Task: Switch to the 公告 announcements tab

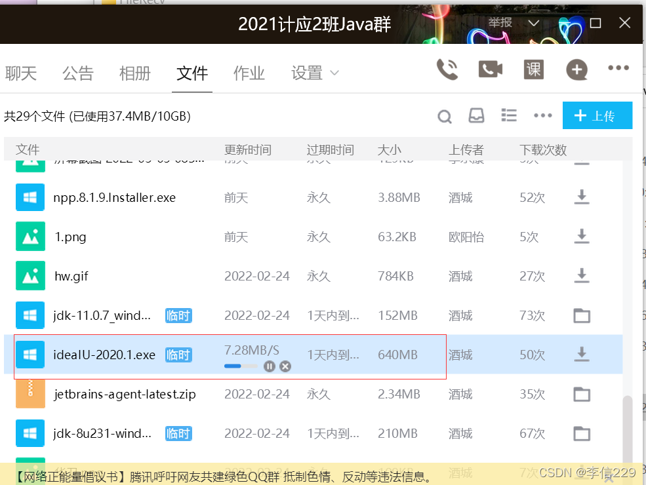Action: point(78,73)
